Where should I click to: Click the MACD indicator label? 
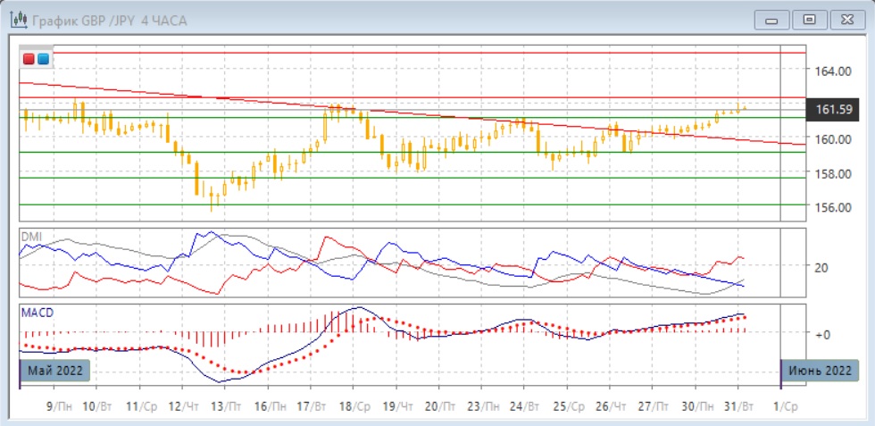click(x=38, y=313)
